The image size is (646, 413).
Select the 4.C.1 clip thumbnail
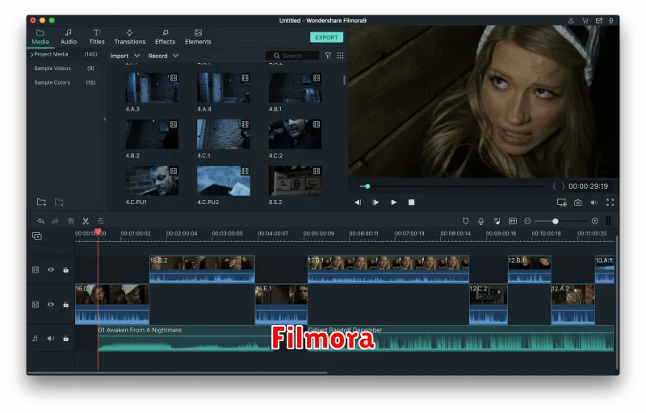[x=224, y=134]
